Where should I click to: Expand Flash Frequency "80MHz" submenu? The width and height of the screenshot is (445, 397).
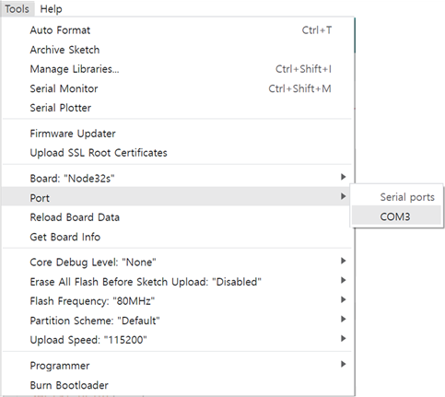tap(178, 301)
